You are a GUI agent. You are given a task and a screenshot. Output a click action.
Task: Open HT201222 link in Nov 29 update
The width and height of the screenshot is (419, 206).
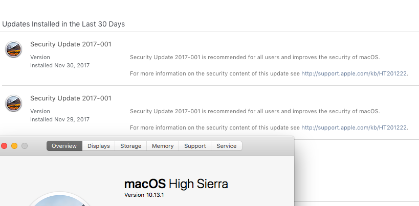tap(354, 127)
